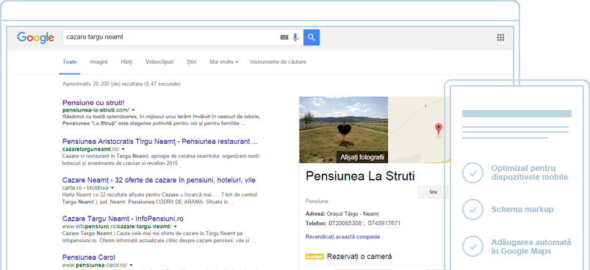Click the address Orașul Târgu - Neamț
The width and height of the screenshot is (590, 270).
pos(353,214)
